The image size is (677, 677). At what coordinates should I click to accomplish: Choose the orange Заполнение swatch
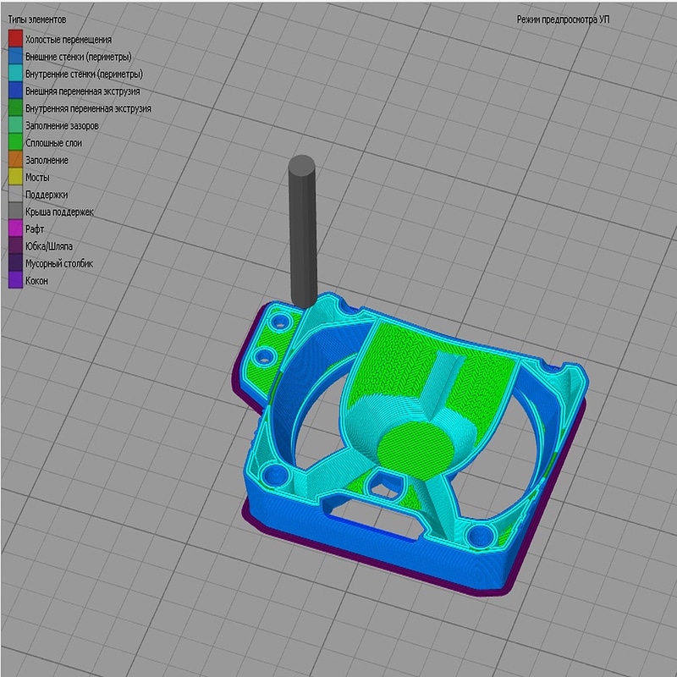pos(15,160)
